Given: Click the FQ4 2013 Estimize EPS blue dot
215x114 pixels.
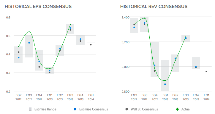Looking at the screenshot, I should point(80,39).
